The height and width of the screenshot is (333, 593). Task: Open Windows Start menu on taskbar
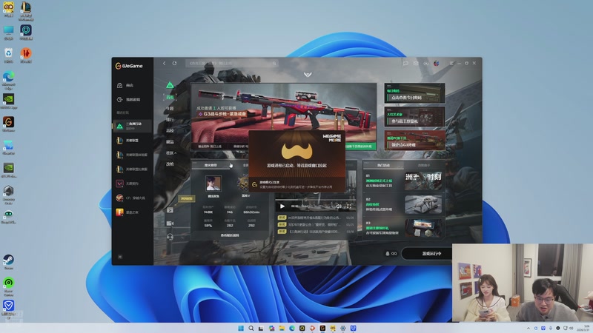pos(241,328)
